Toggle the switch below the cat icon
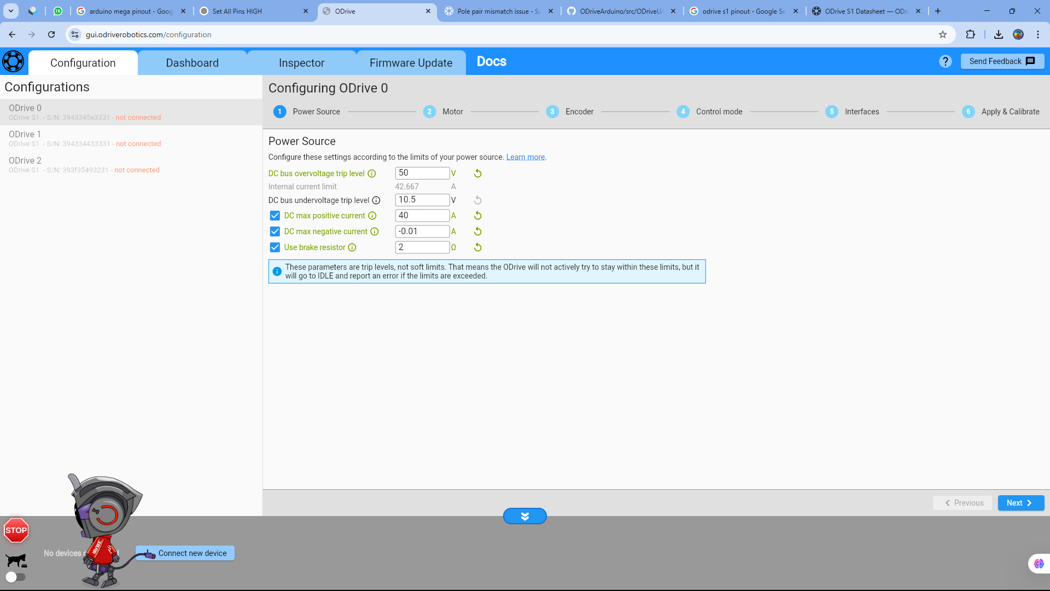1050x591 pixels. click(x=15, y=577)
